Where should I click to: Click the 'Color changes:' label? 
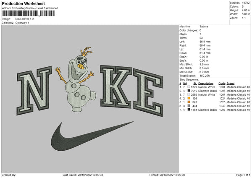(189, 30)
